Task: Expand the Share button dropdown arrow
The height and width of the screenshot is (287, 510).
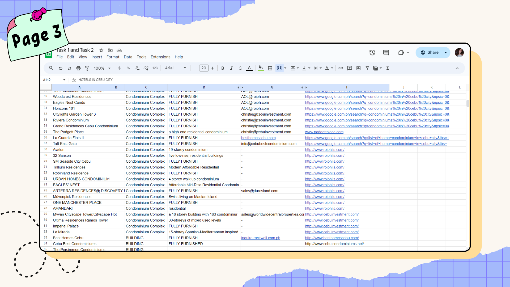Action: click(446, 53)
